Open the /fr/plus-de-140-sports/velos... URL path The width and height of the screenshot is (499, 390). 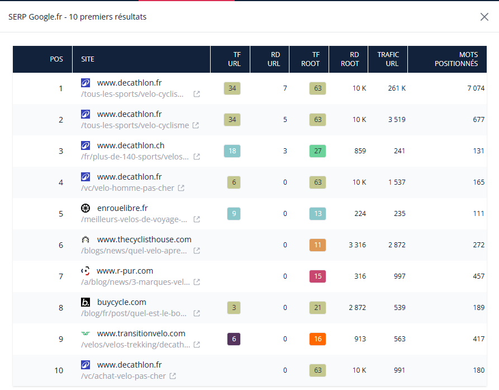click(x=135, y=157)
